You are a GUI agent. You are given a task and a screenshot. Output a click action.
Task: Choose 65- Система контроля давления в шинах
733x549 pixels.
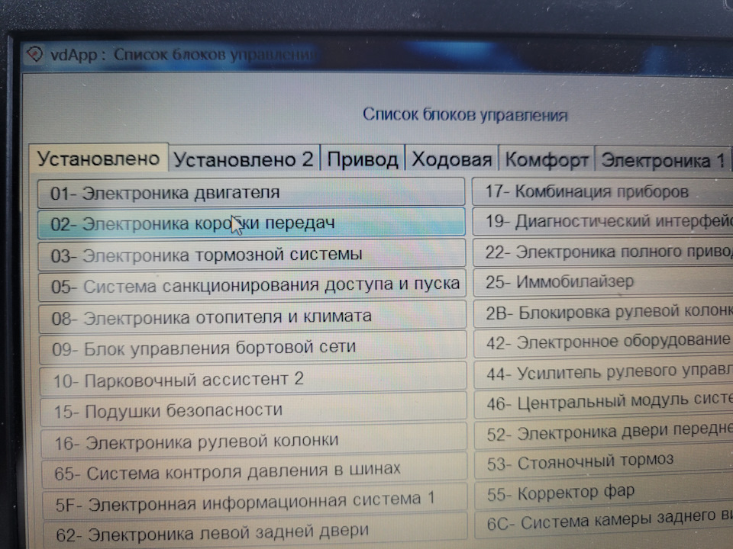point(255,471)
